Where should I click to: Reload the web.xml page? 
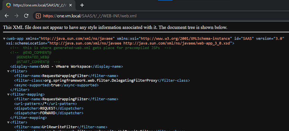[26, 16]
